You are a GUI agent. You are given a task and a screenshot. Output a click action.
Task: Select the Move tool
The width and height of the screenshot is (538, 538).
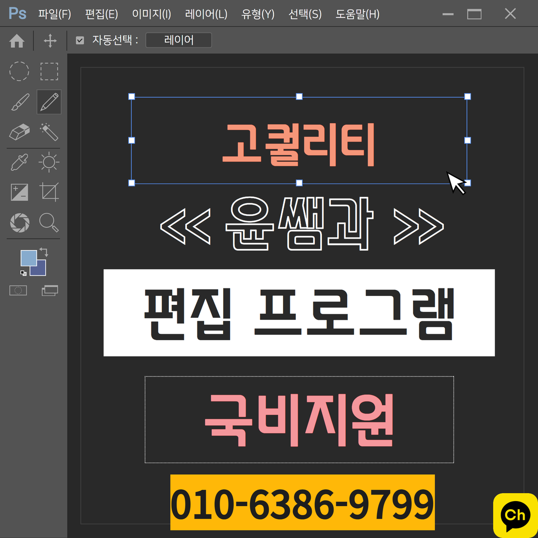(x=50, y=41)
